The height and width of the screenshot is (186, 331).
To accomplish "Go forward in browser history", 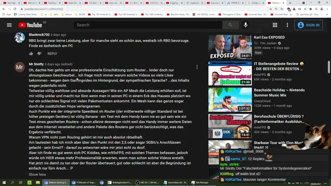I will [9, 9].
